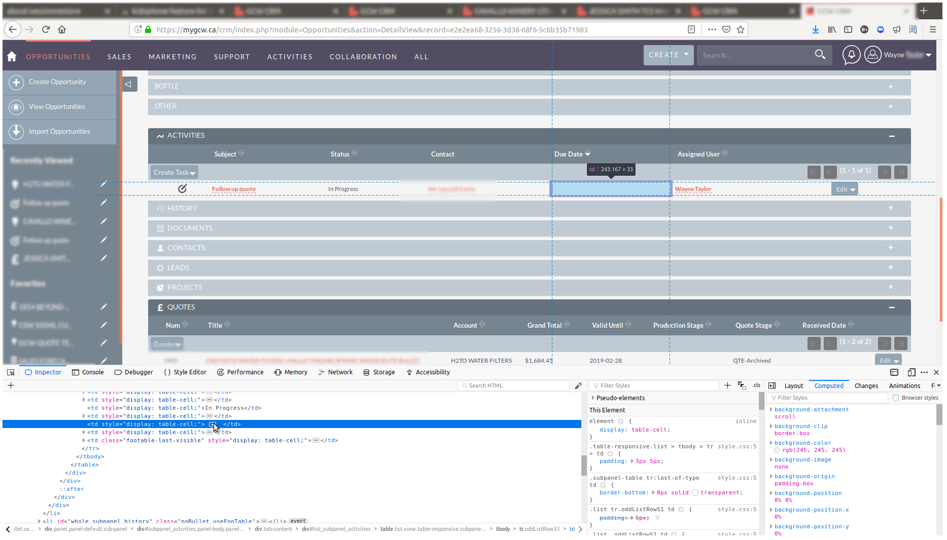The height and width of the screenshot is (540, 947).
Task: Click the home icon in the CRM navbar
Action: pos(12,56)
